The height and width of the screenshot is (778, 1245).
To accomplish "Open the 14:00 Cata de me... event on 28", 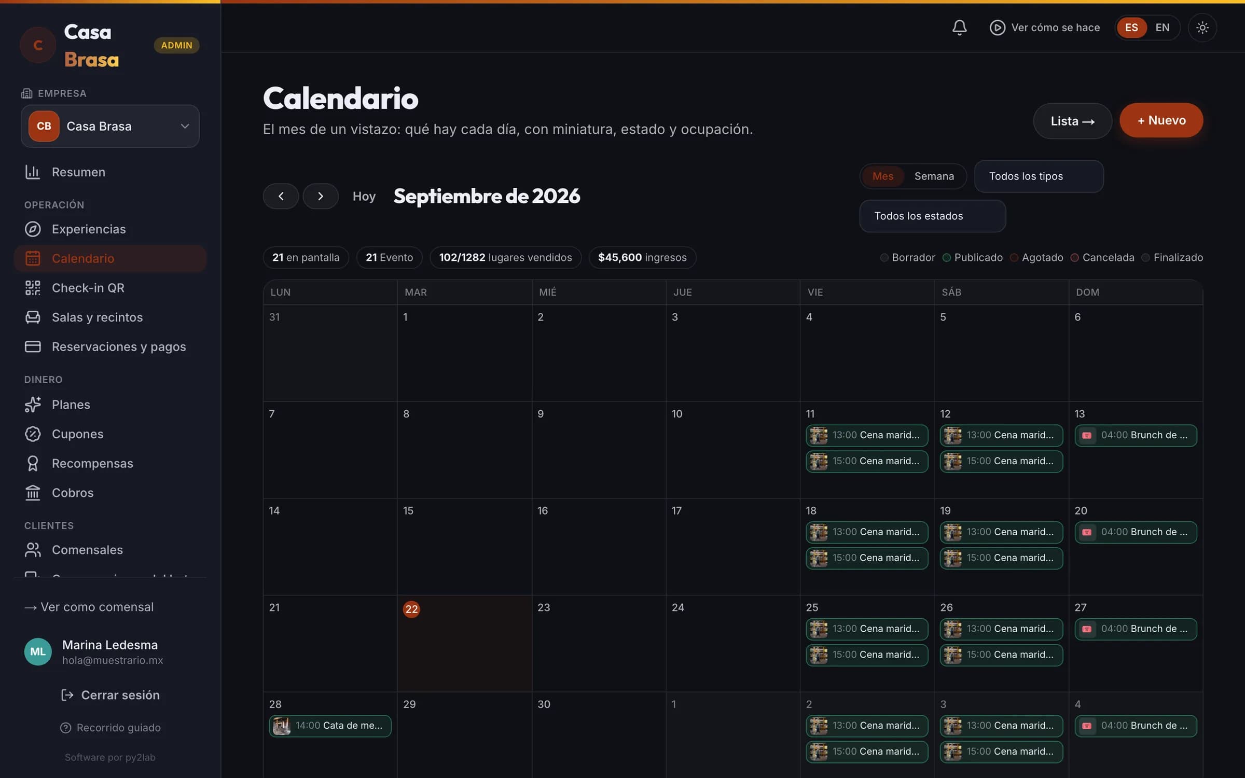I will click(x=330, y=726).
